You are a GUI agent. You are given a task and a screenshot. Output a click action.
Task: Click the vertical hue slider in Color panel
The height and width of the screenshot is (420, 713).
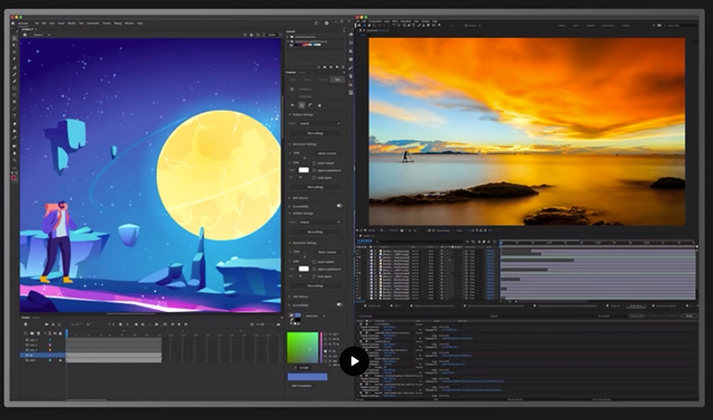point(322,347)
